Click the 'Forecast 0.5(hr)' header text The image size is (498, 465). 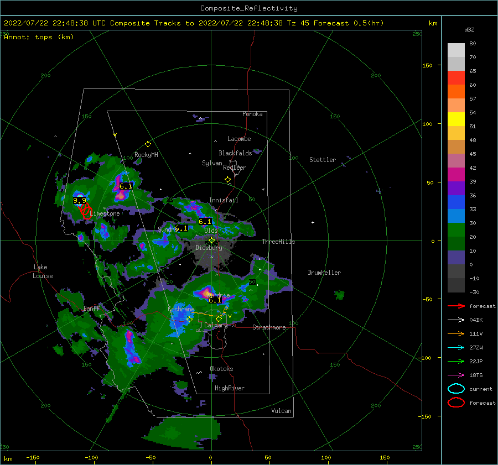click(x=349, y=23)
